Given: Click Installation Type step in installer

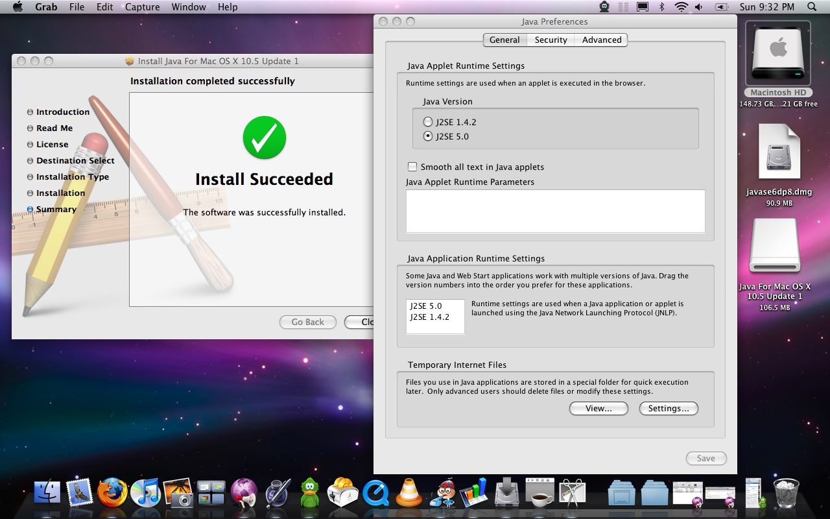Looking at the screenshot, I should point(73,176).
